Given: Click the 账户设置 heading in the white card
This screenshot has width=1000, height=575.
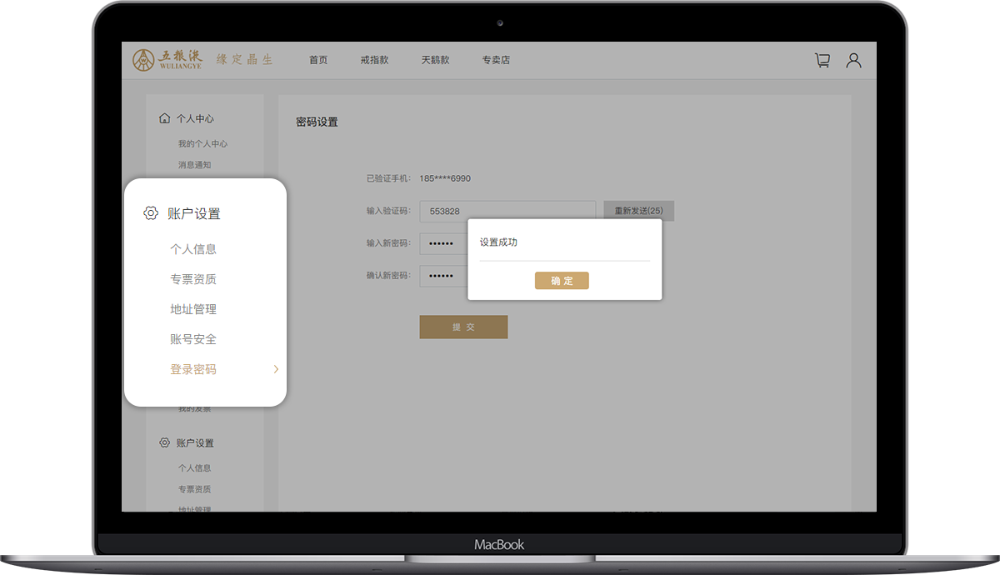Looking at the screenshot, I should 194,213.
